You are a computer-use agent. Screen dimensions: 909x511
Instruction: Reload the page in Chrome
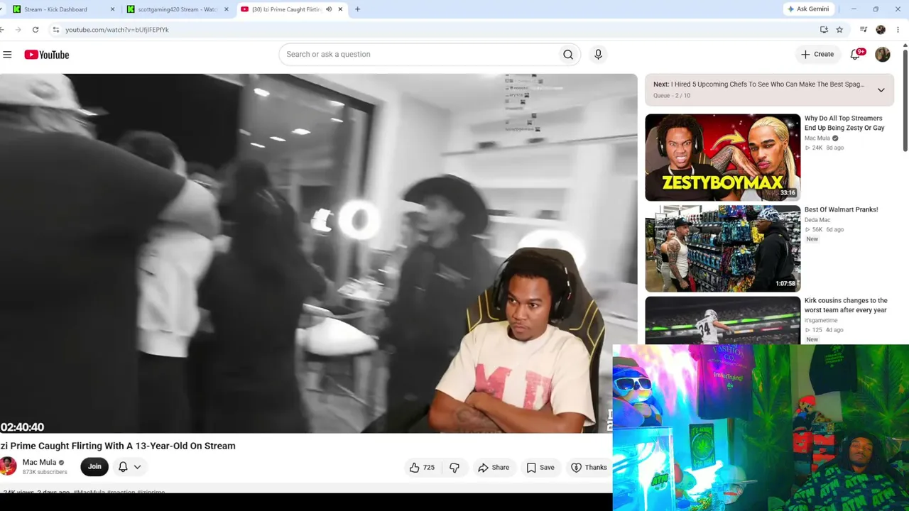tap(36, 30)
